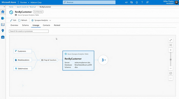Click the Revenue search box in header
This screenshot has height=99, width=179.
pos(89,2)
